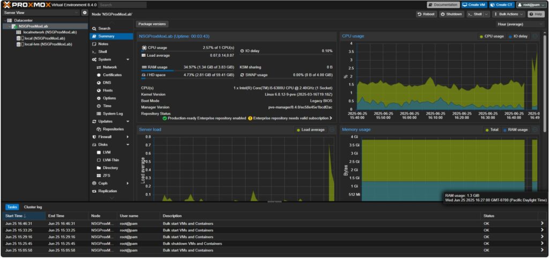Viewport: 549px width, 258px height.
Task: Open the System Log menu entry
Action: (x=111, y=113)
